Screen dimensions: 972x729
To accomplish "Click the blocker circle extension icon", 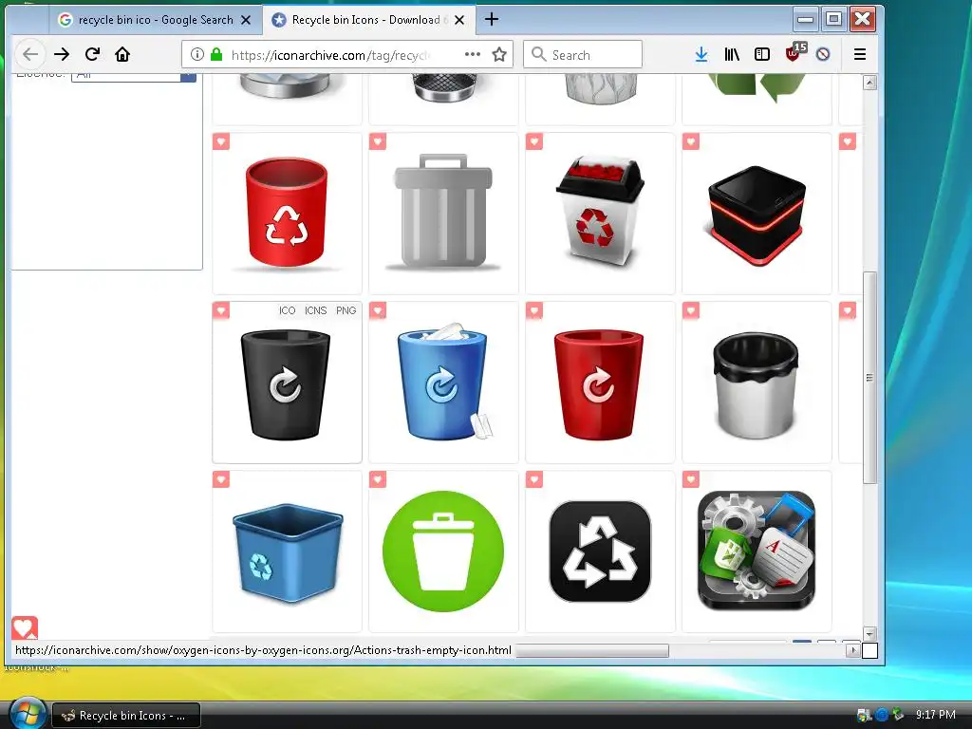I will [x=823, y=54].
